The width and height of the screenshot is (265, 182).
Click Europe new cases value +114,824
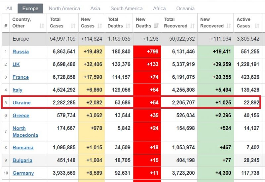pyautogui.click(x=91, y=39)
